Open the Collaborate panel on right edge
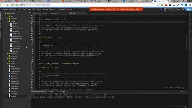This screenshot has height=108, width=192. pos(190,16)
